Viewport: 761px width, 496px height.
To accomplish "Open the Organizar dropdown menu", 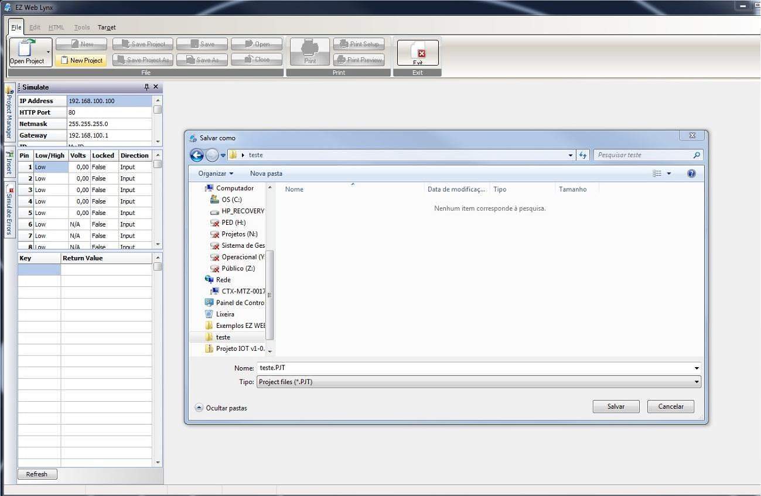I will (x=216, y=173).
